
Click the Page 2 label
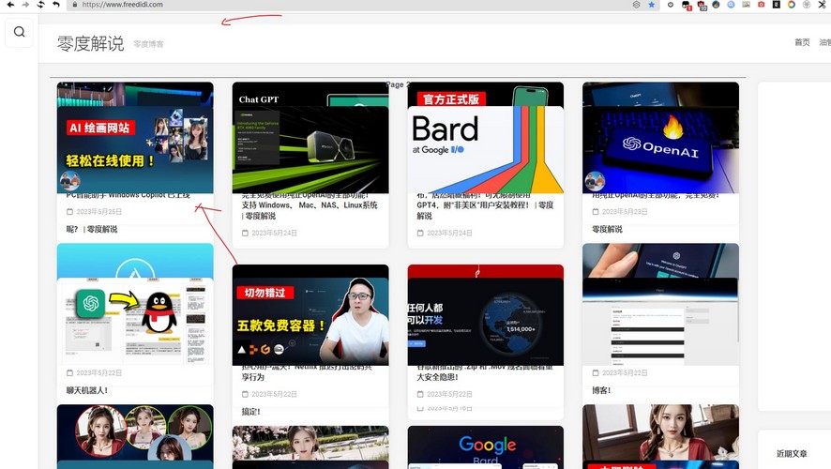(398, 84)
